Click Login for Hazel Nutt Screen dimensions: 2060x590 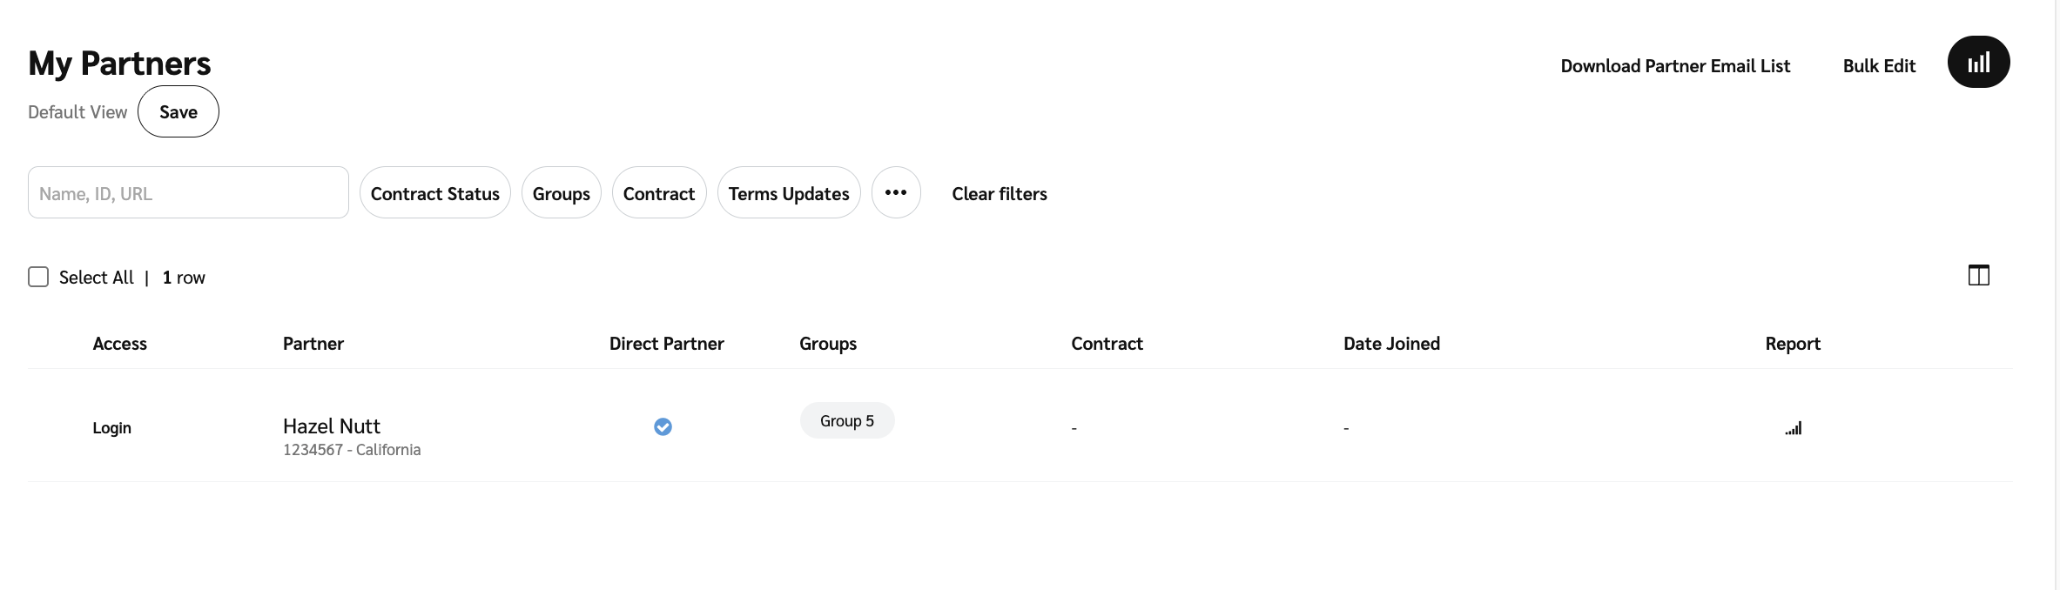pos(112,428)
